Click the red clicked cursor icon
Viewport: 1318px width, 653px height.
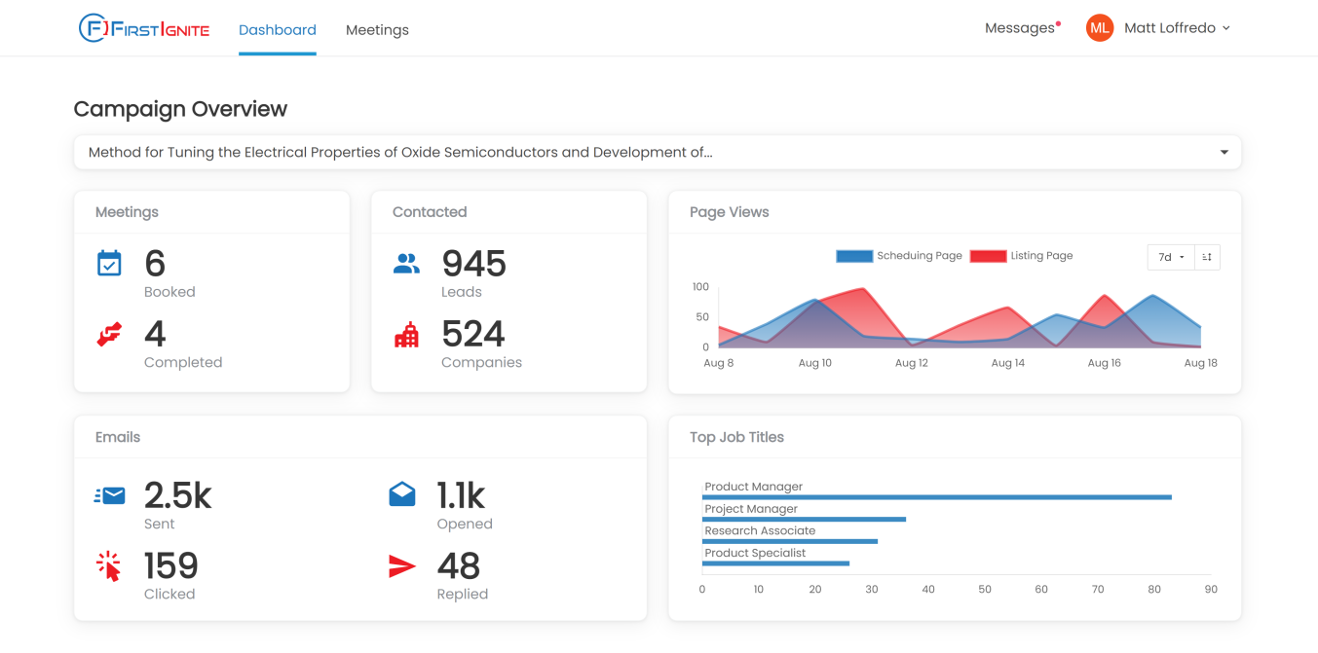click(109, 566)
